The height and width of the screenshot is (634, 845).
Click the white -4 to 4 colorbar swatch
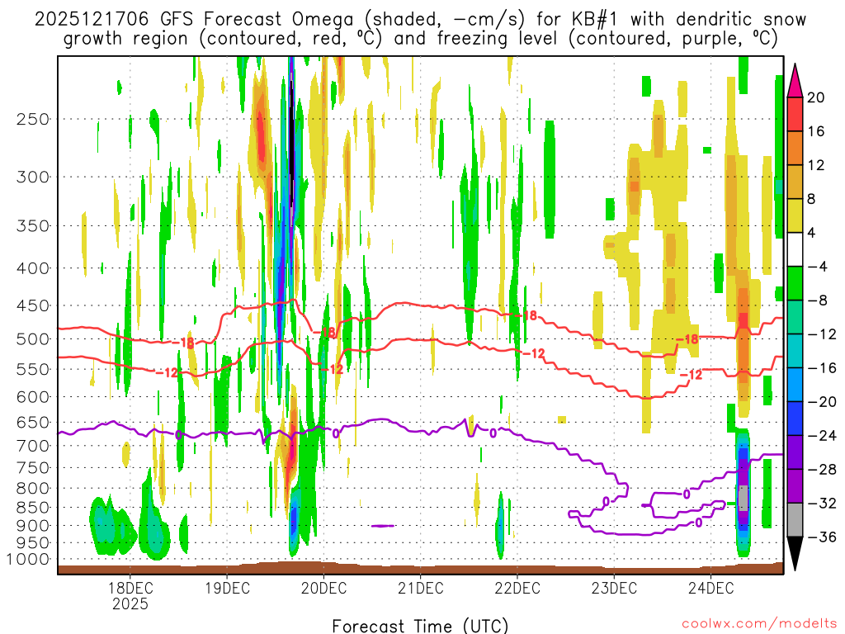795,249
